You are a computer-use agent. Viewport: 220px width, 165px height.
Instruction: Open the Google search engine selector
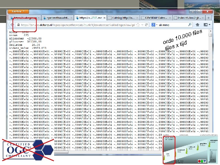[x=154, y=25]
